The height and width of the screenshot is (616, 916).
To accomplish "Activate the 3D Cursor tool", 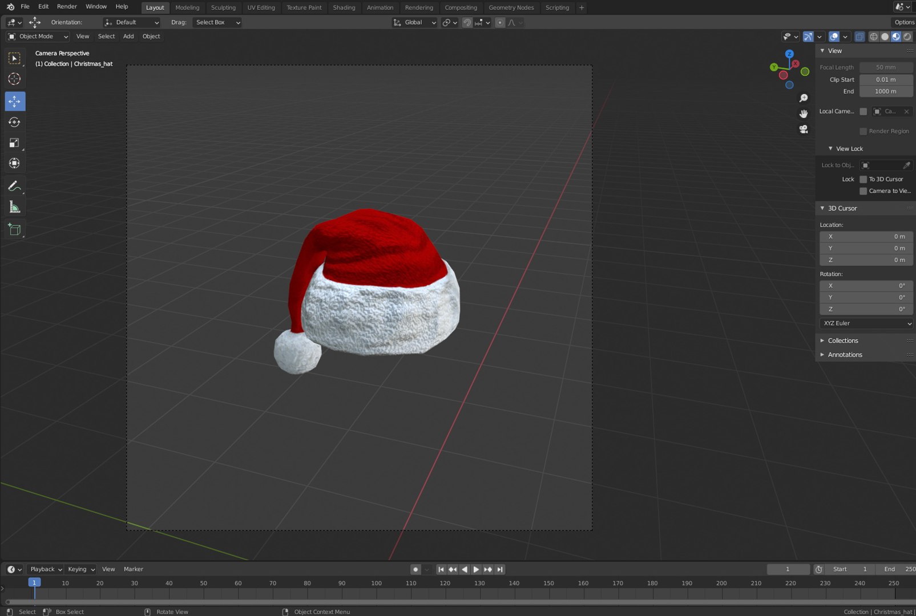I will point(15,79).
